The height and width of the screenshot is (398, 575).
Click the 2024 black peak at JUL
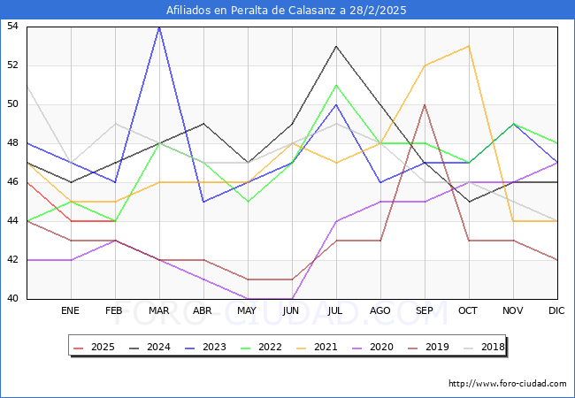336,47
